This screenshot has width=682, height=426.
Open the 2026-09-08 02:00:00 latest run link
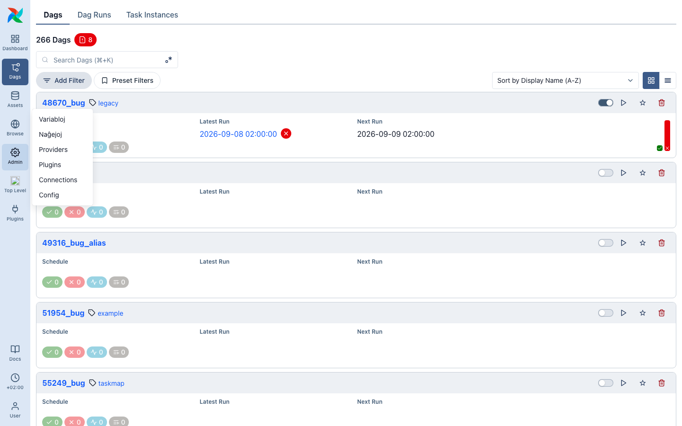[238, 134]
